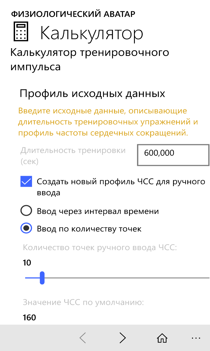Go forward using the right arrow
210x351 pixels.
[122, 338]
